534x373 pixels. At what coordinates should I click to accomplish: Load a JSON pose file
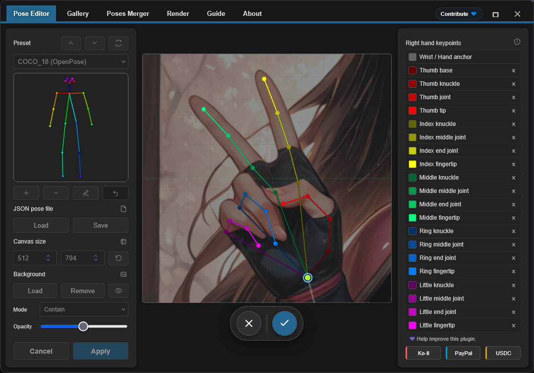[x=41, y=225]
